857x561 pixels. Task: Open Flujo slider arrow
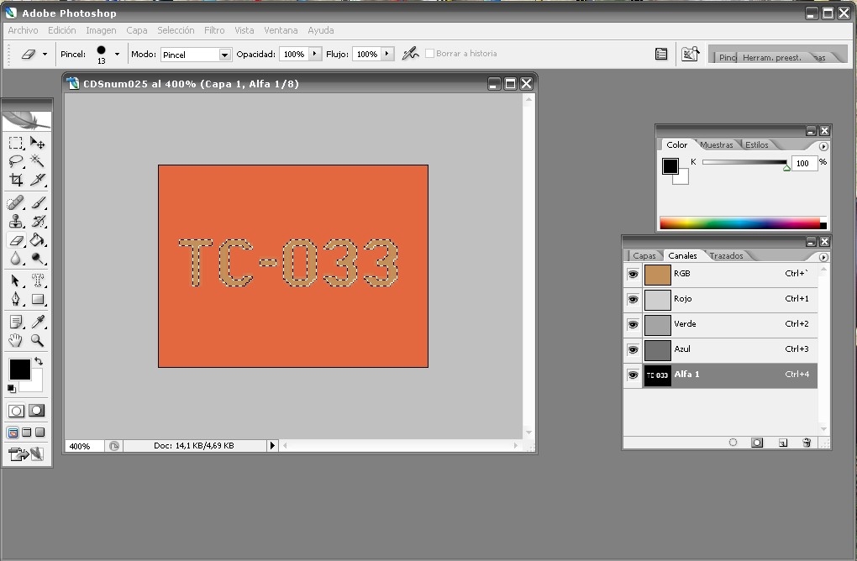pos(387,54)
